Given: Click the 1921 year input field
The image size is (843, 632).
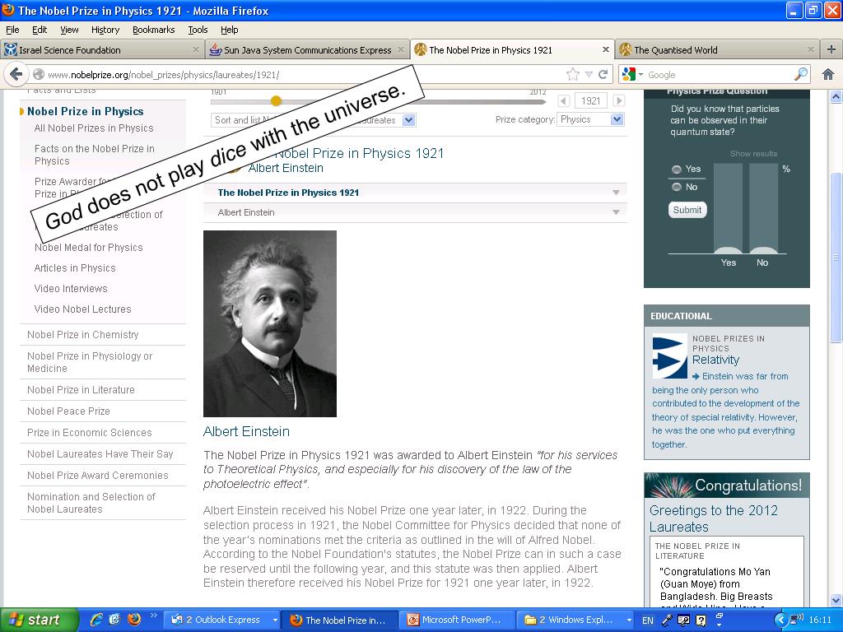Looking at the screenshot, I should click(x=591, y=100).
